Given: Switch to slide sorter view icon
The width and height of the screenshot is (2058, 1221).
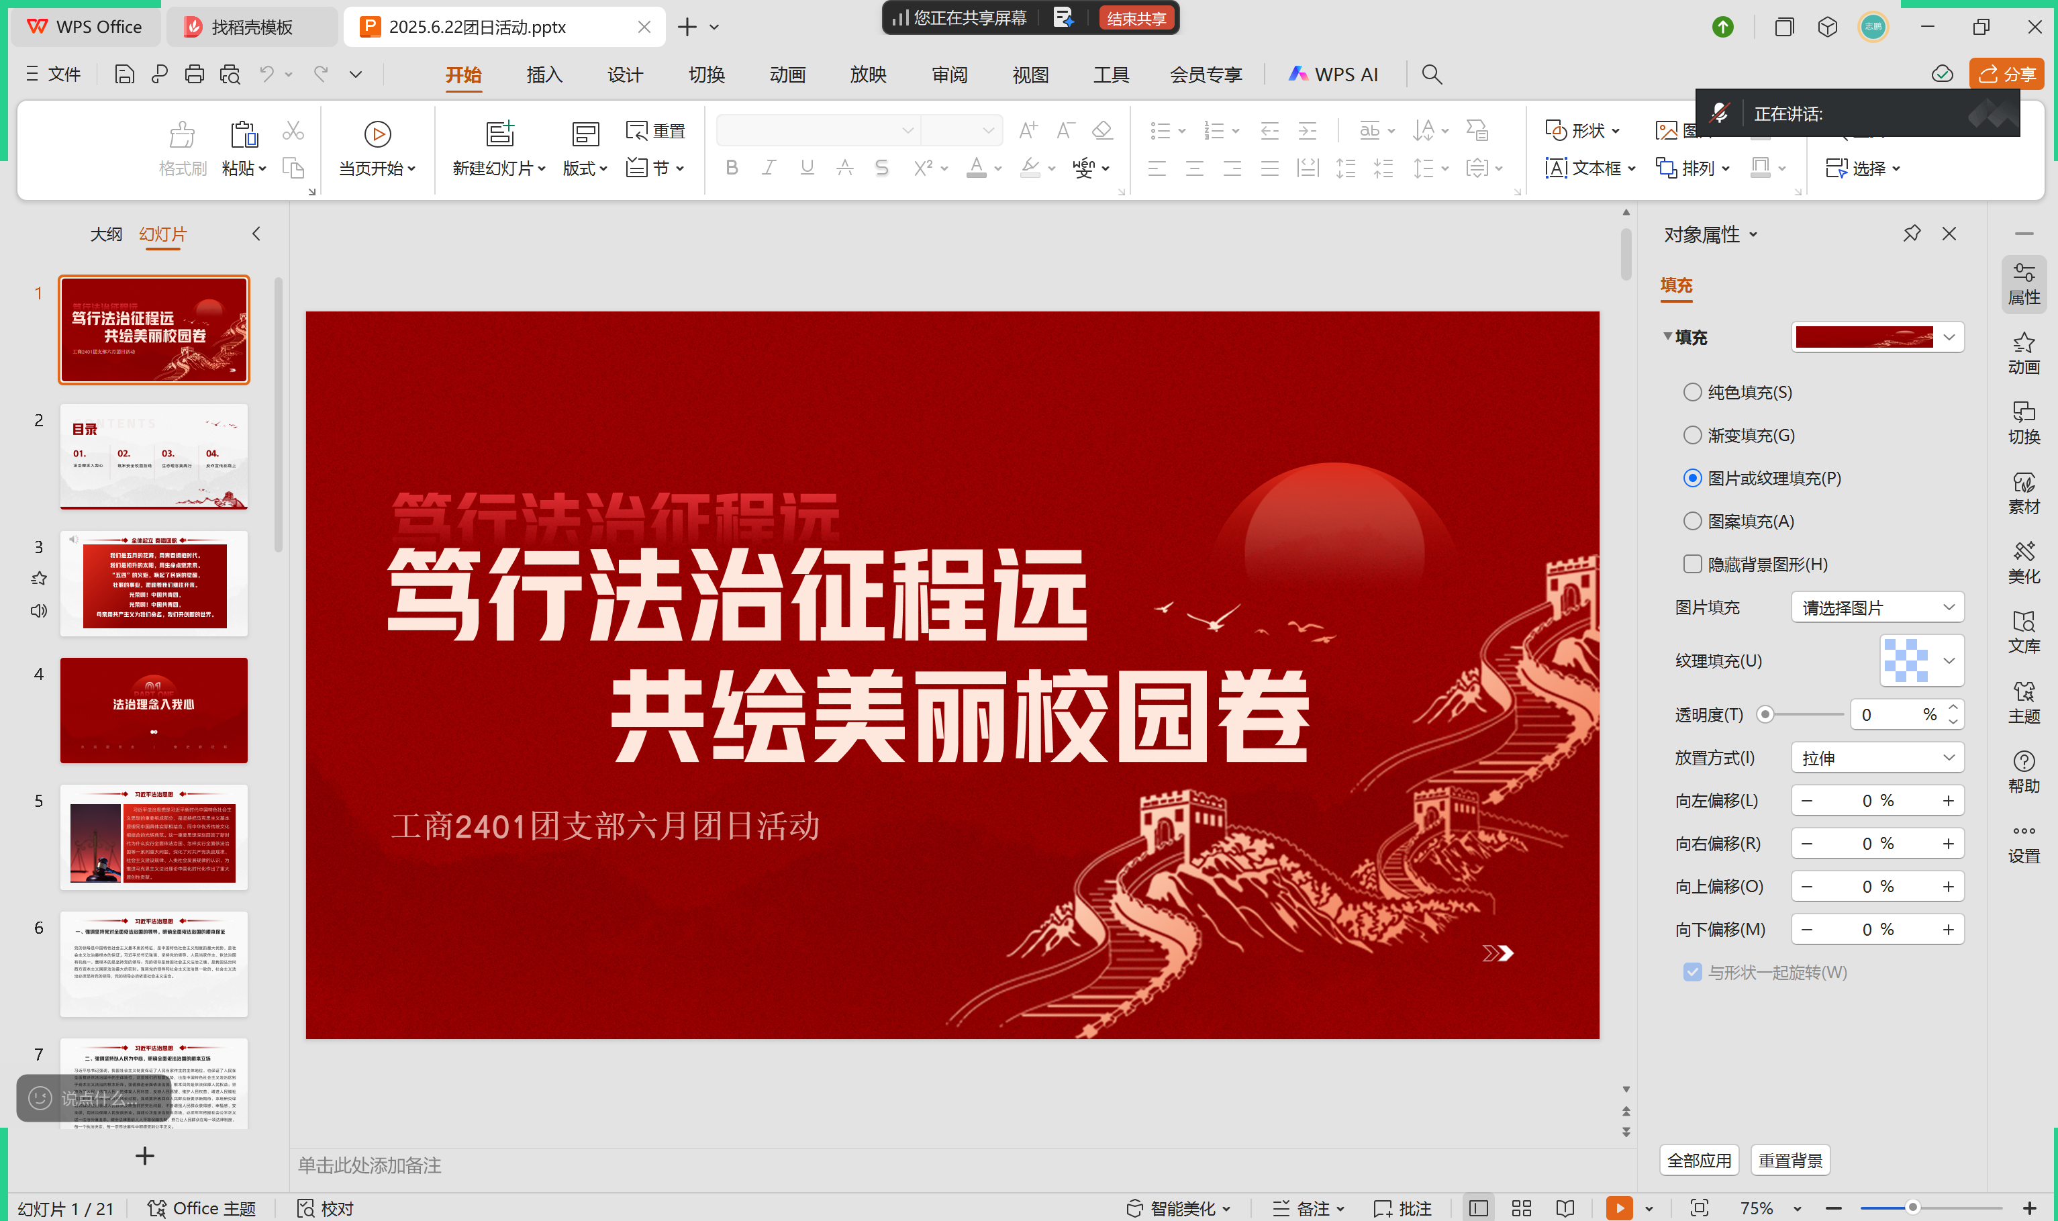Looking at the screenshot, I should 1522,1208.
